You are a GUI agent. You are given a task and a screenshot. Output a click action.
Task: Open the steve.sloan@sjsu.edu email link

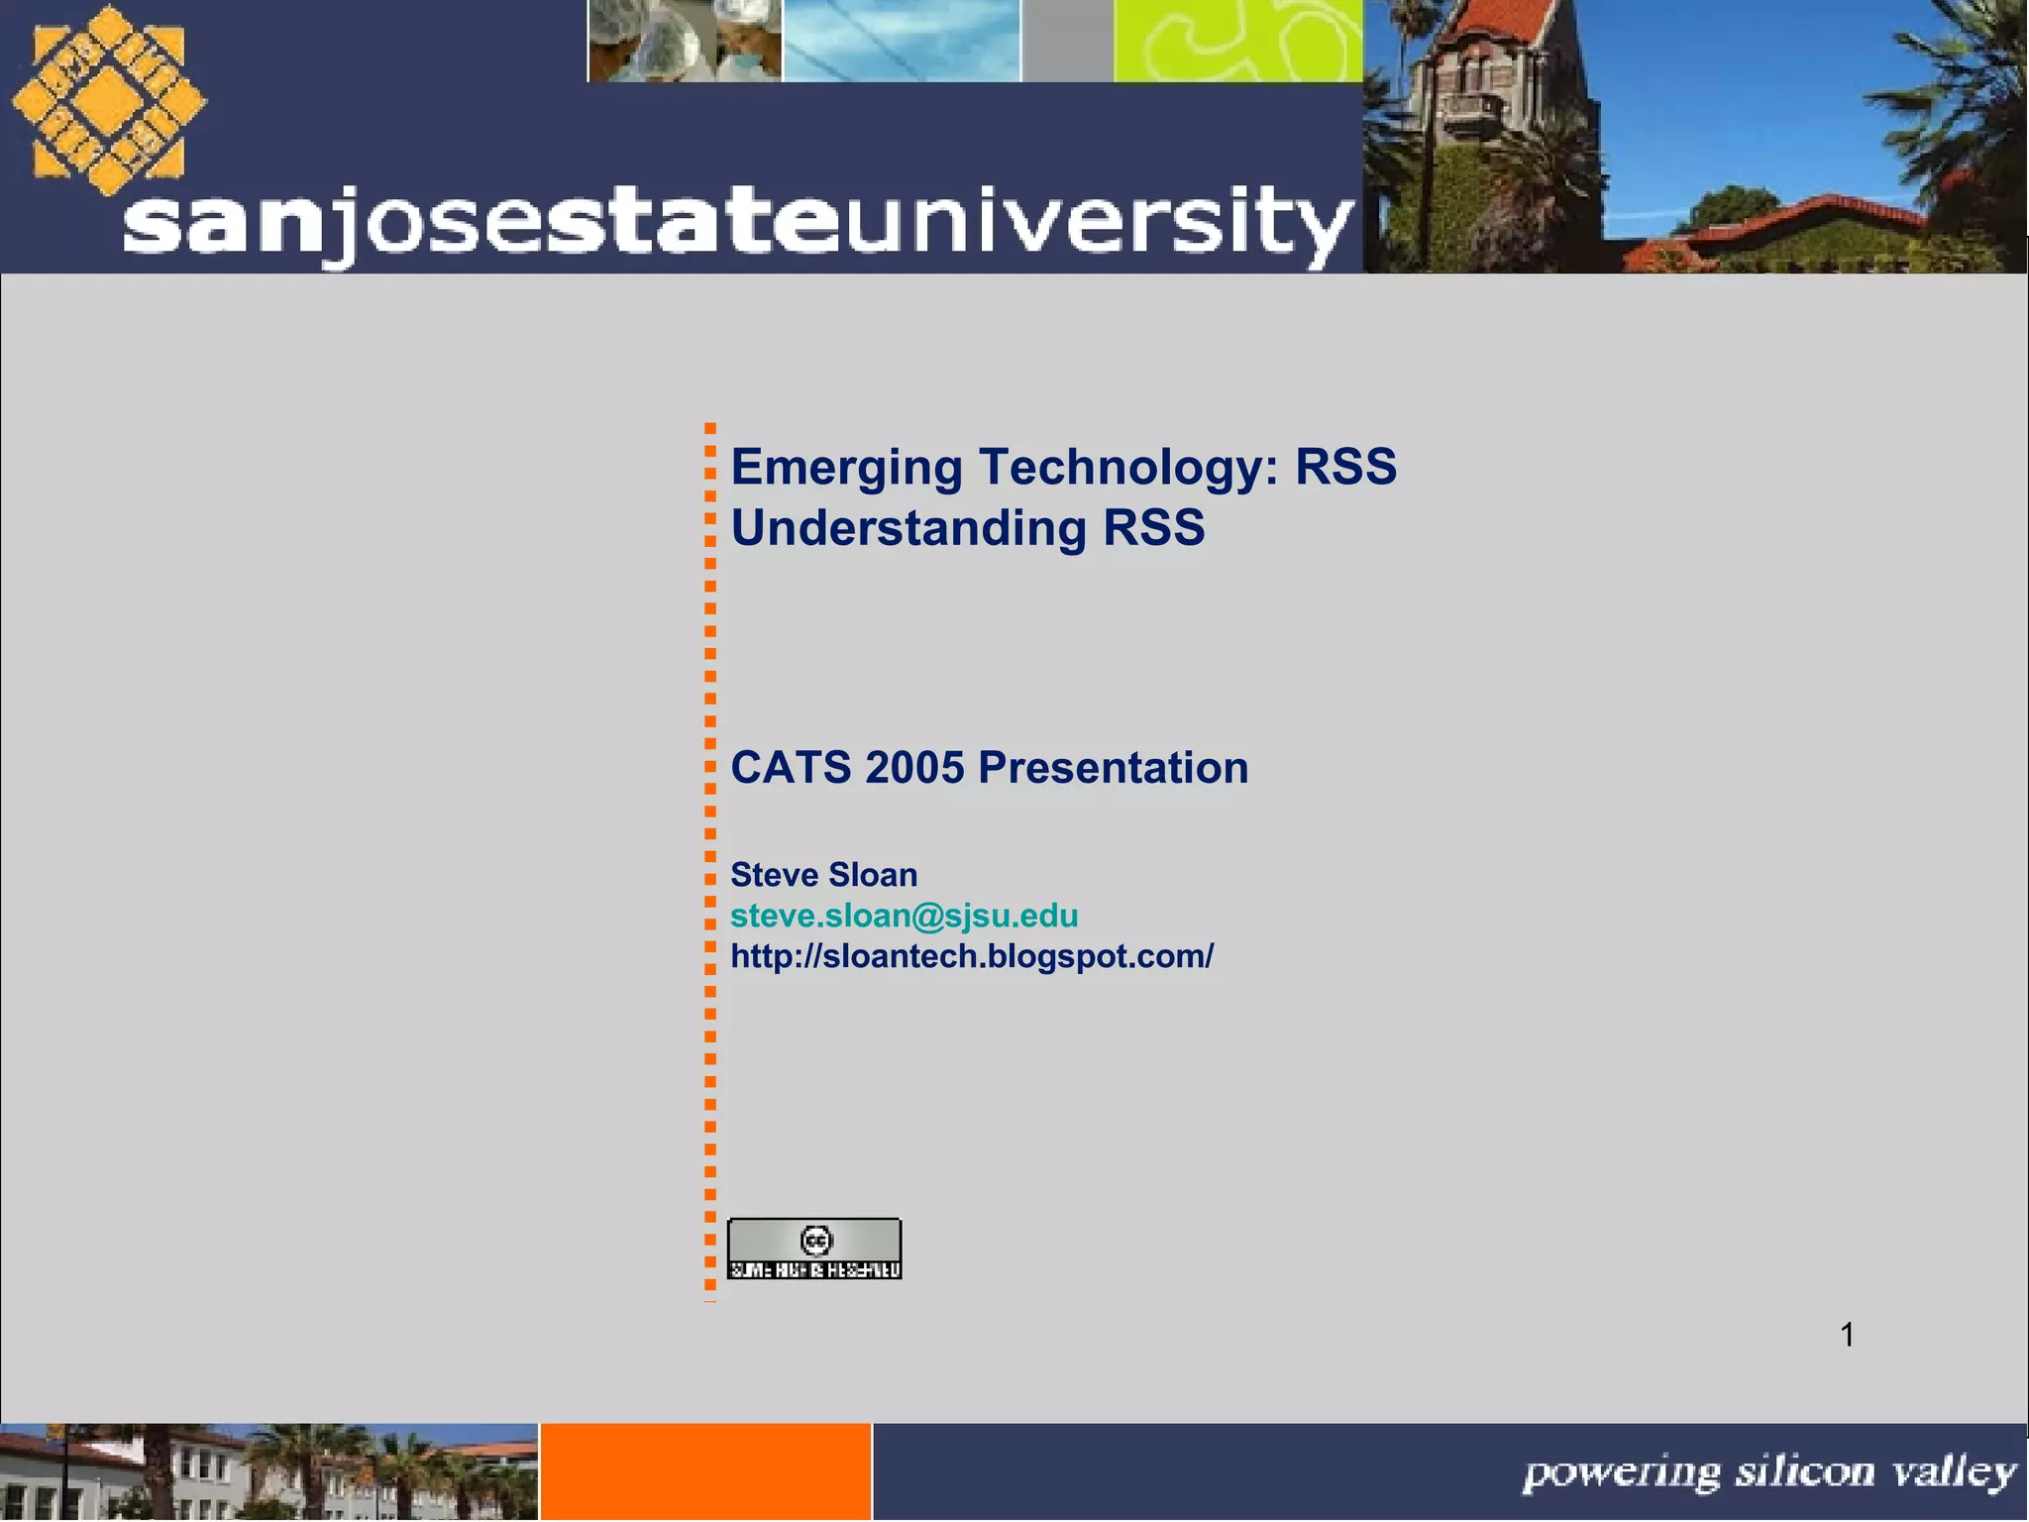coord(904,916)
